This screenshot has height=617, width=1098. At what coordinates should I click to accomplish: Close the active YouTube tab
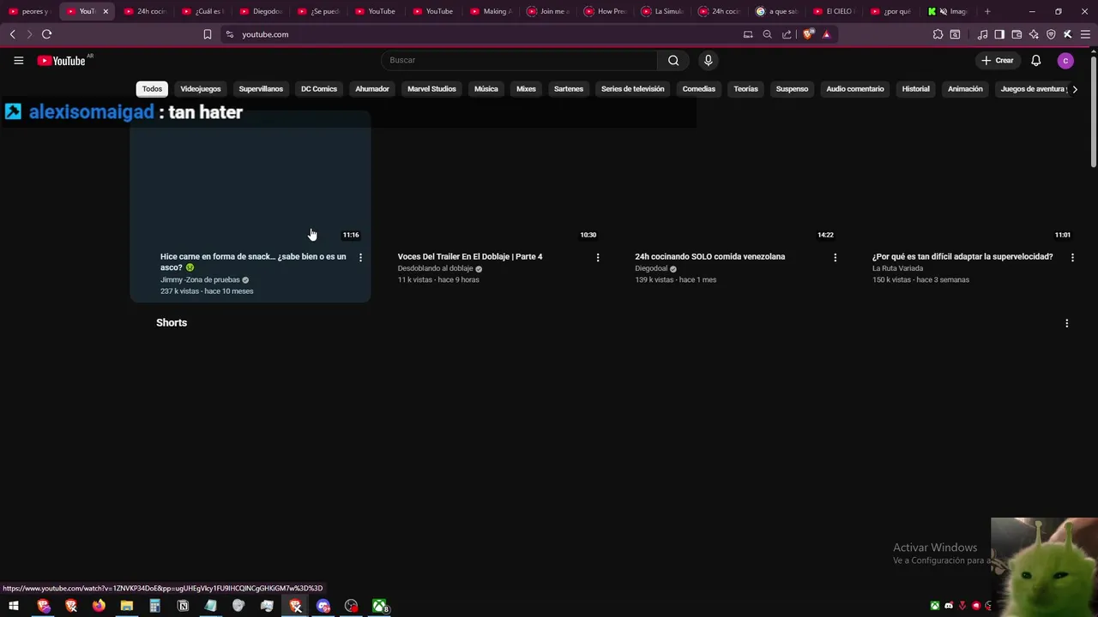click(106, 11)
